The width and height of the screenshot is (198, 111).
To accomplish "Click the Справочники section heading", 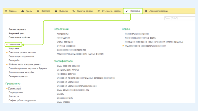I will coord(61,29).
